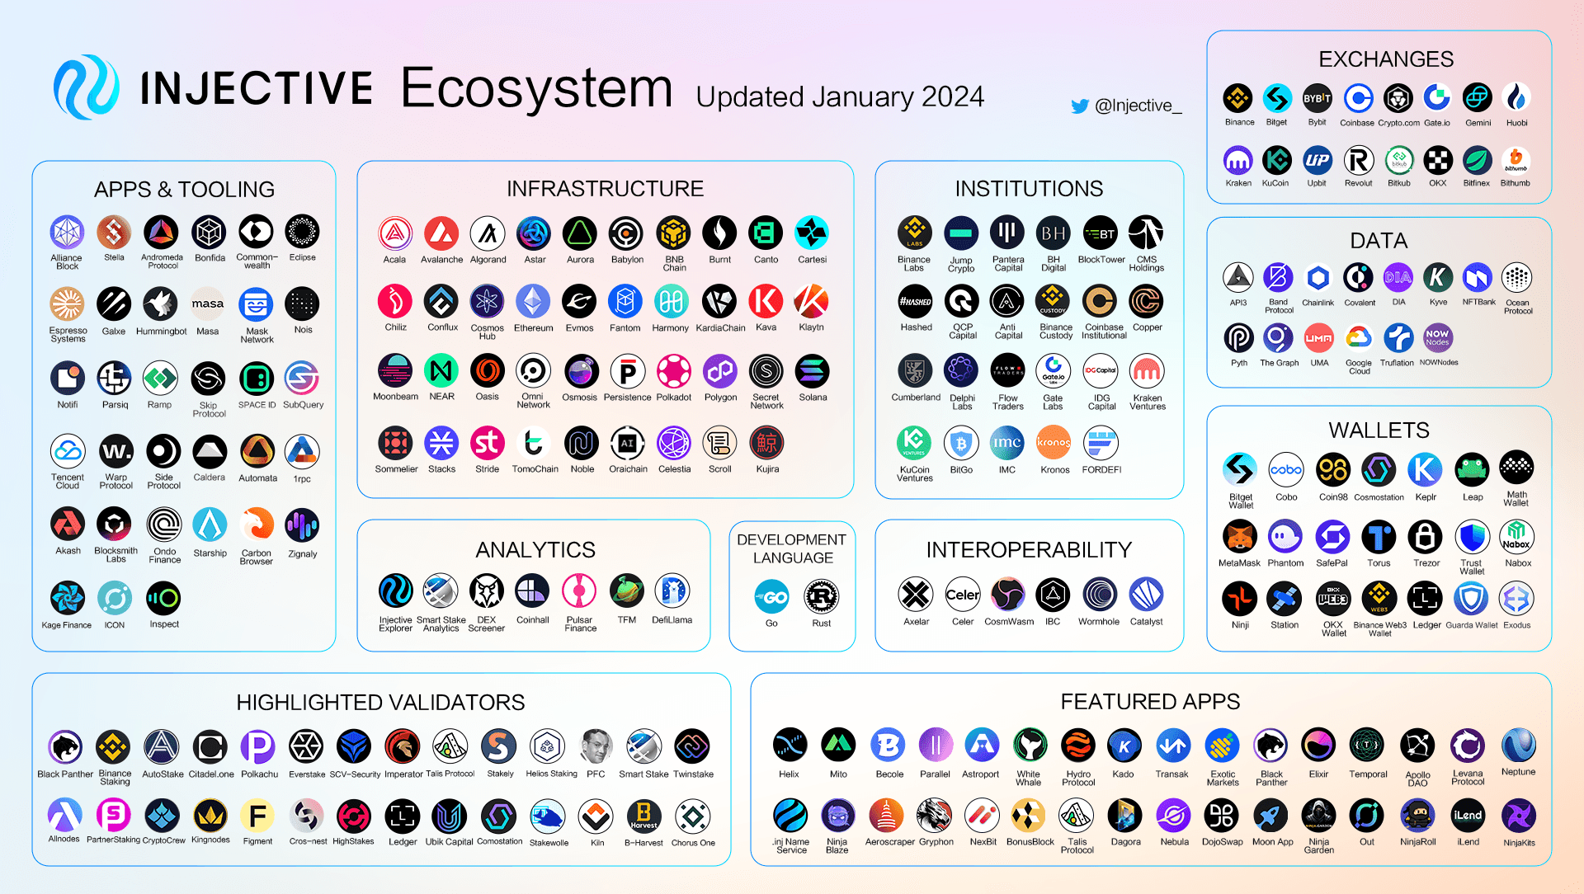The image size is (1584, 894).
Task: Select the Chainlink icon in Data
Action: tap(1318, 278)
